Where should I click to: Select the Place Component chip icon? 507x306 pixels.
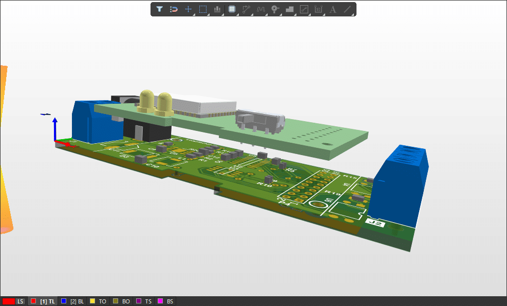coord(232,9)
